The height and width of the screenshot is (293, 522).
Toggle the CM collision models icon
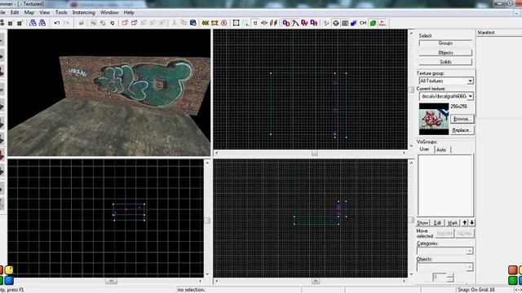pos(363,23)
